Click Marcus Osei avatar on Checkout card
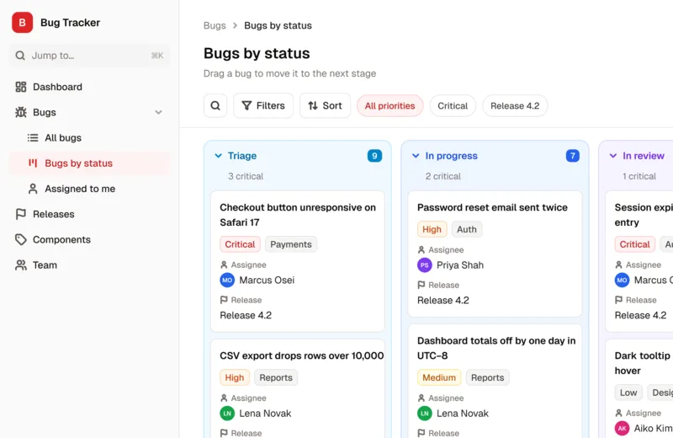The height and width of the screenshot is (438, 673). (x=227, y=280)
